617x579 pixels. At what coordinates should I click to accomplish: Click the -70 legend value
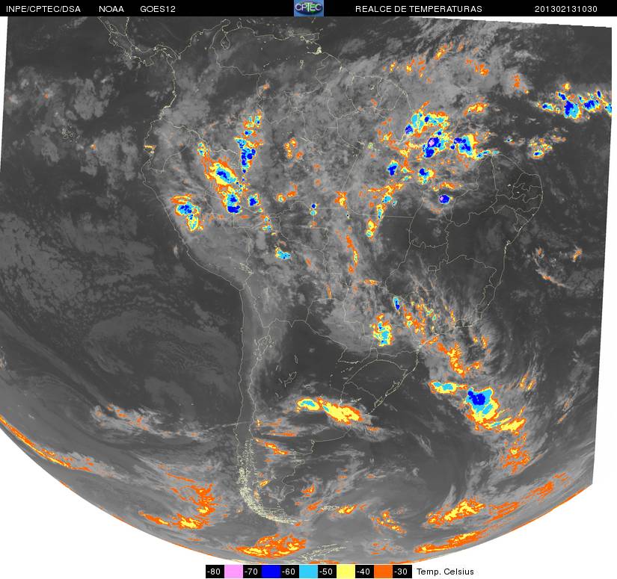(252, 572)
